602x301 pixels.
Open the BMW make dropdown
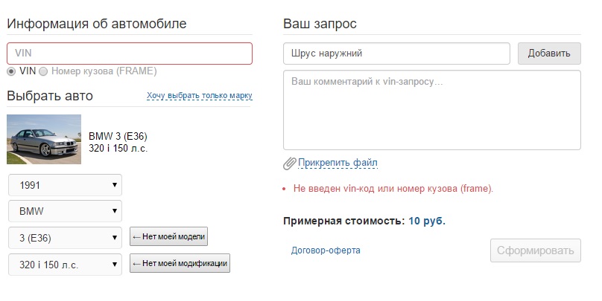tap(65, 211)
